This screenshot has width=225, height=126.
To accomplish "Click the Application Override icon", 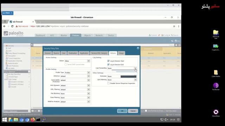I will pyautogui.click(x=7, y=61).
